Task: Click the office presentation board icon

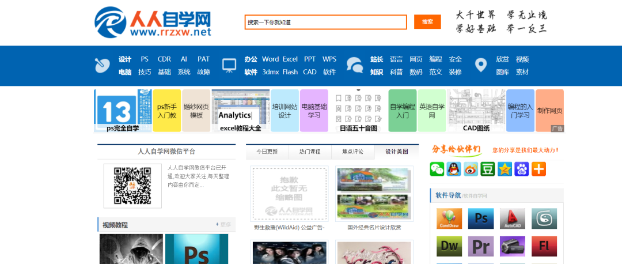Action: click(229, 66)
